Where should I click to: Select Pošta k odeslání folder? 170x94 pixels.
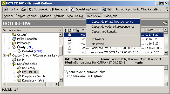pos(27,39)
